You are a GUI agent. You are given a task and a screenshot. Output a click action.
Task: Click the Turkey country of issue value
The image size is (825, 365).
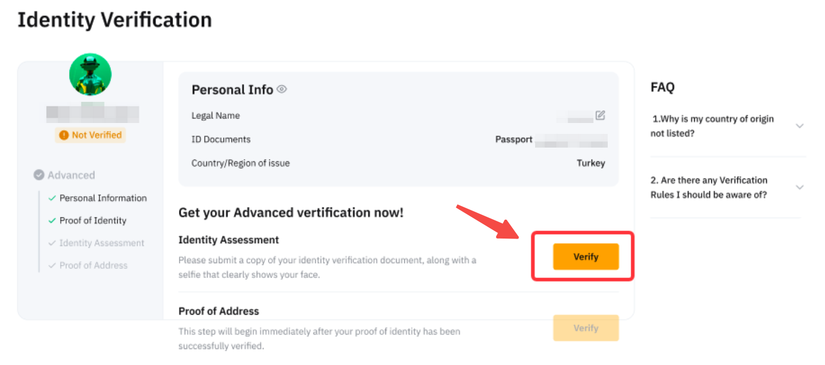pos(591,163)
